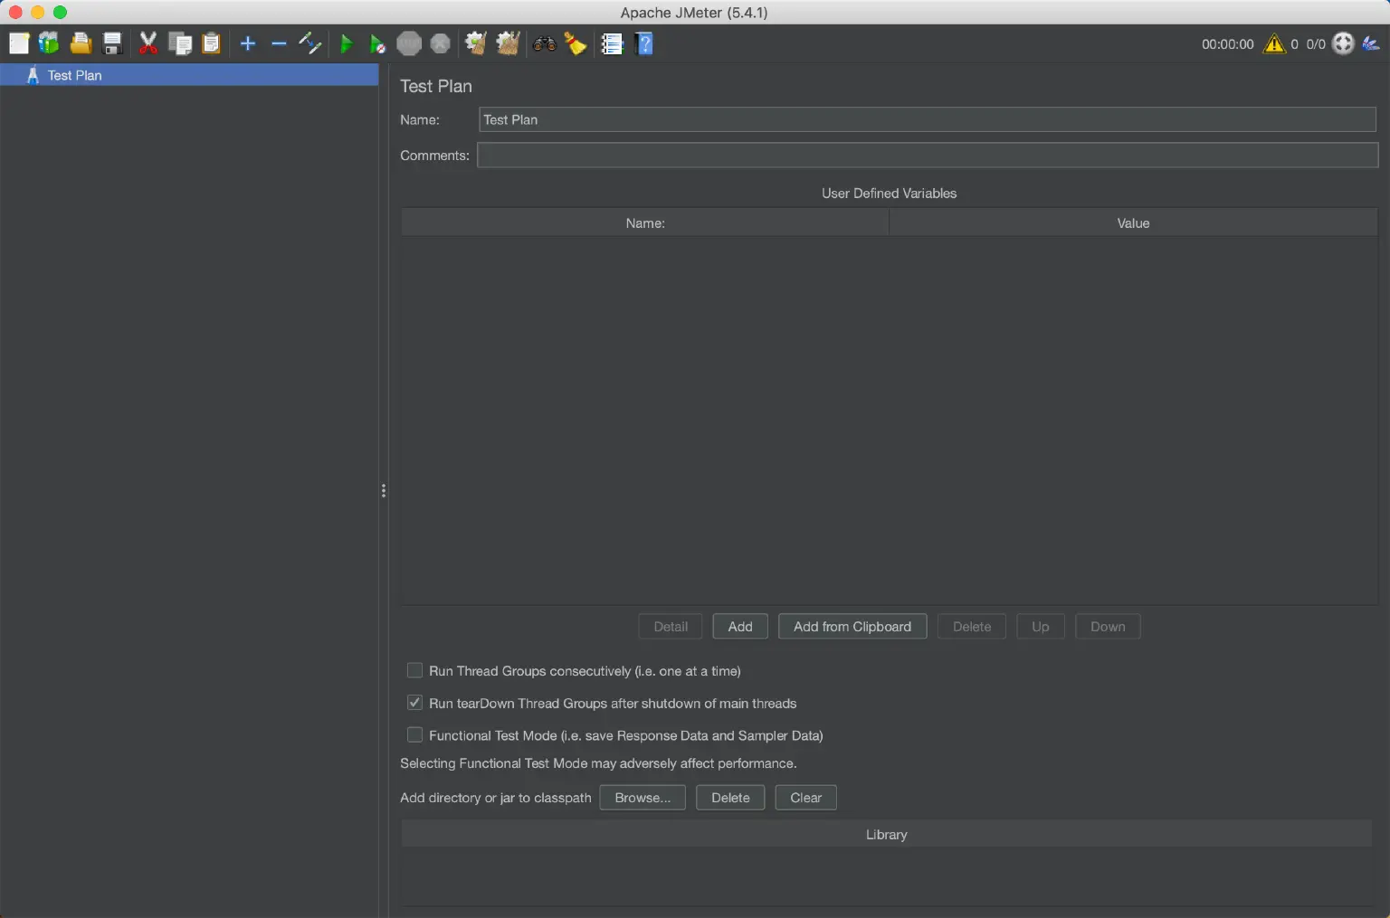Select Test Plan in the tree
This screenshot has height=918, width=1390.
pyautogui.click(x=74, y=75)
